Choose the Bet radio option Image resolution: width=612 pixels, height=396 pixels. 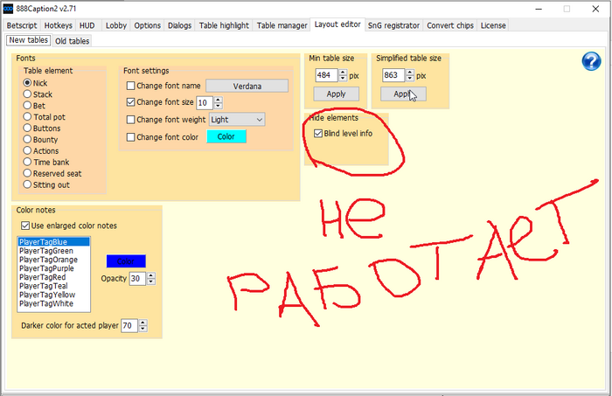[27, 106]
